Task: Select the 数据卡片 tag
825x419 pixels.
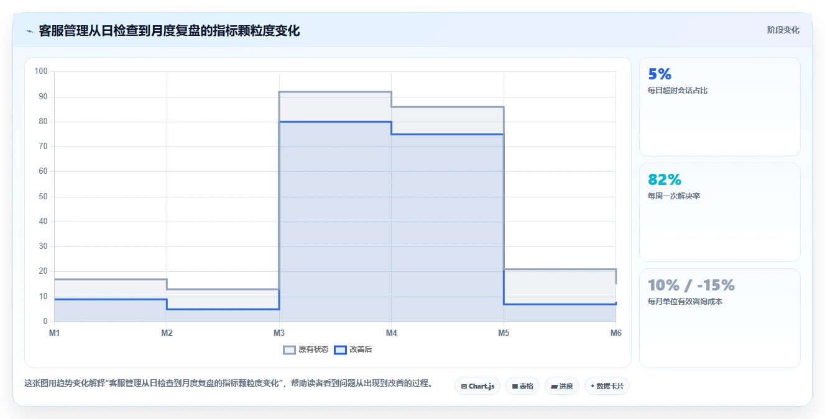Action: pyautogui.click(x=607, y=386)
